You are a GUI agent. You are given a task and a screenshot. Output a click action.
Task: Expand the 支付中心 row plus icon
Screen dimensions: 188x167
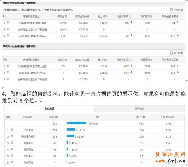point(12,156)
